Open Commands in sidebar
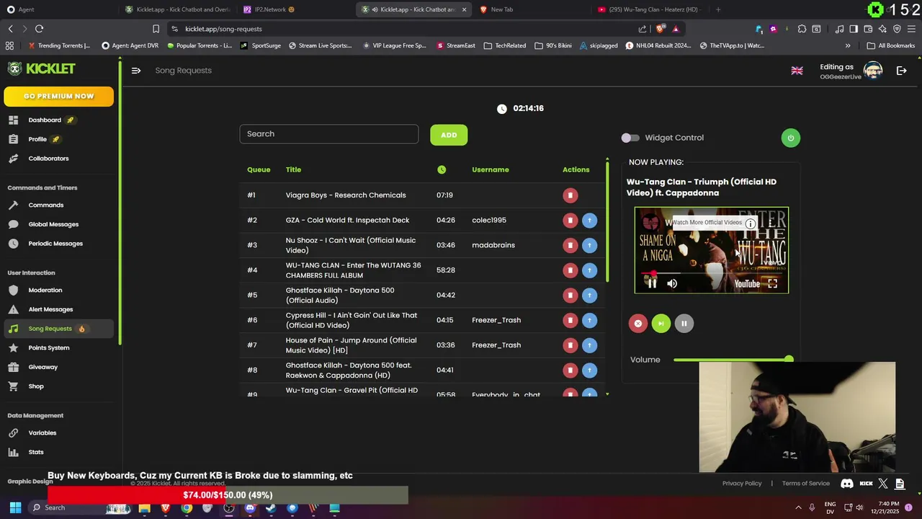Viewport: 922px width, 519px height. (x=45, y=205)
